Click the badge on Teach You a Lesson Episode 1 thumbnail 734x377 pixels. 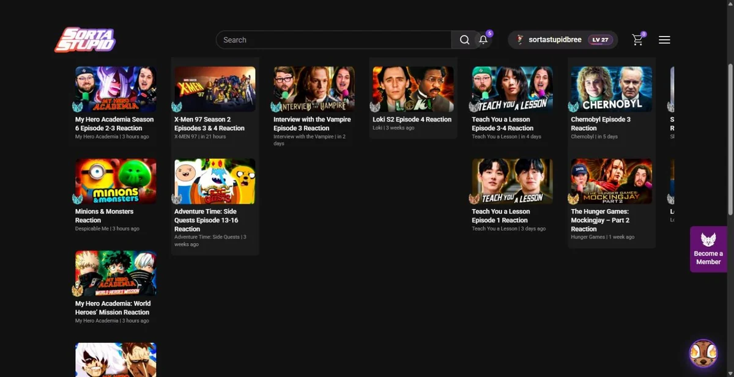474,199
